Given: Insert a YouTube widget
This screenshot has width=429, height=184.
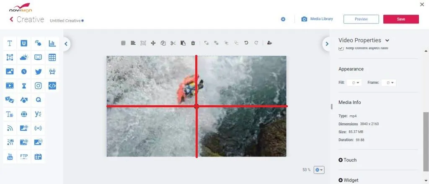Looking at the screenshot, I should click(10, 157).
